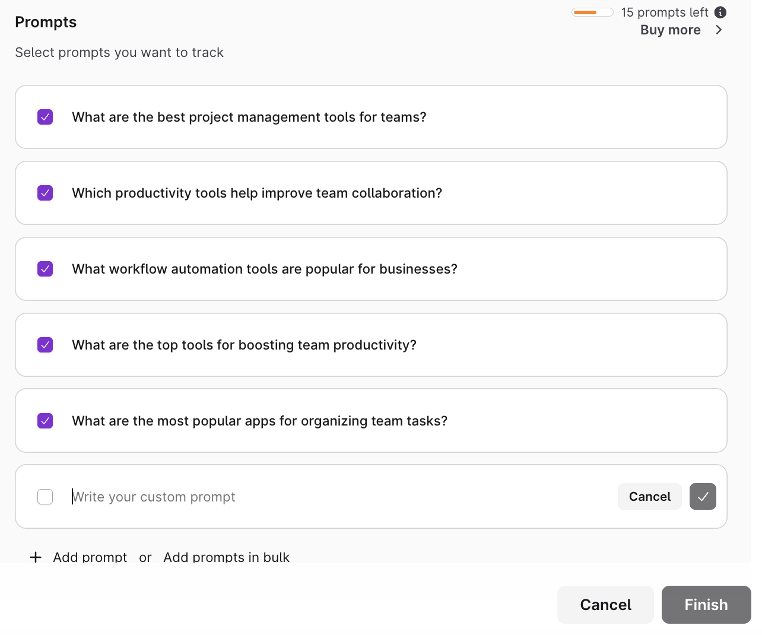Toggle the boosting team productivity prompt checkbox
The height and width of the screenshot is (635, 762).
(x=45, y=345)
